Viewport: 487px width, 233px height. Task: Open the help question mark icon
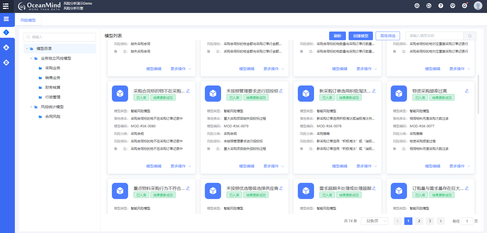click(x=441, y=6)
